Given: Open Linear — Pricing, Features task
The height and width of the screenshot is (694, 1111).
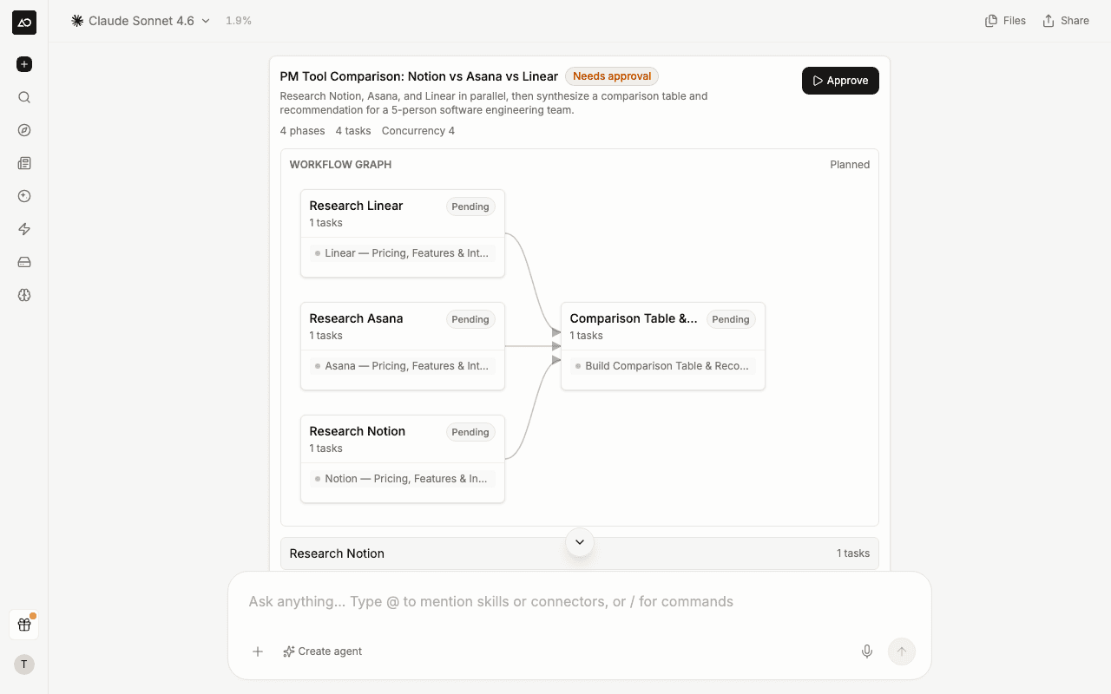Looking at the screenshot, I should pos(403,253).
